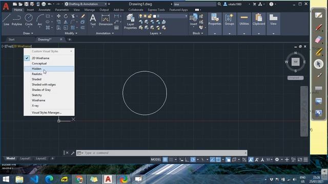Click the Copy tool in the Modify panel
The image size is (328, 184).
58,22
